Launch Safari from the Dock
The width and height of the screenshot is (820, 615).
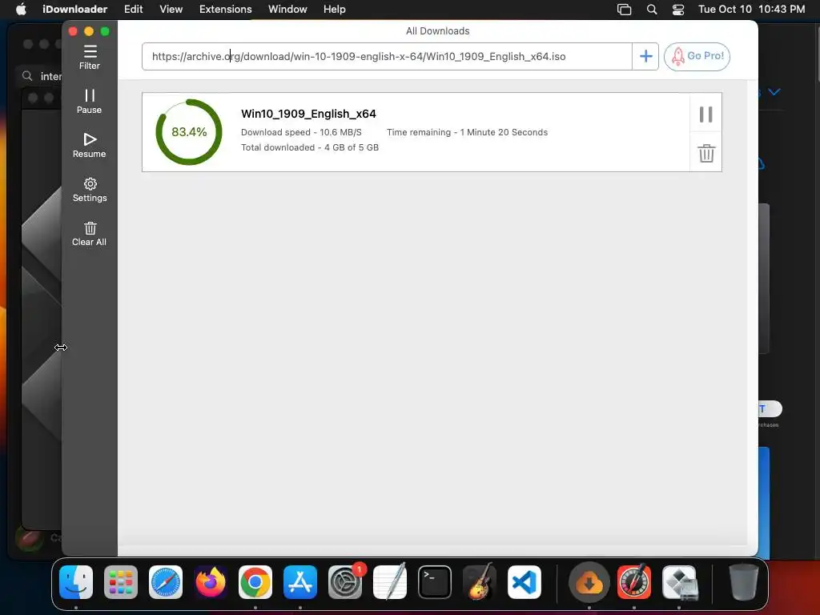tap(166, 582)
